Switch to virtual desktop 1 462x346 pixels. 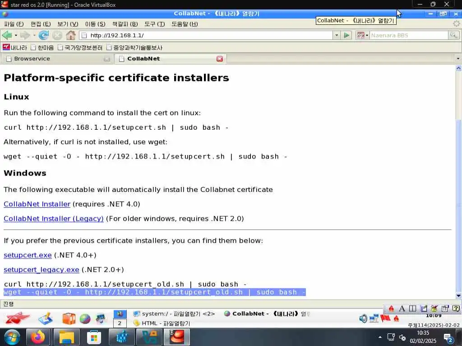120,314
